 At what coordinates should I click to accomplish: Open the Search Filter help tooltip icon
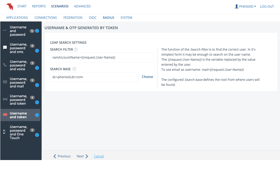76,49
